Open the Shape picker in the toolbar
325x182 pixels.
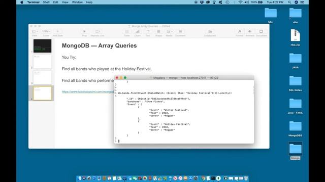(158, 31)
